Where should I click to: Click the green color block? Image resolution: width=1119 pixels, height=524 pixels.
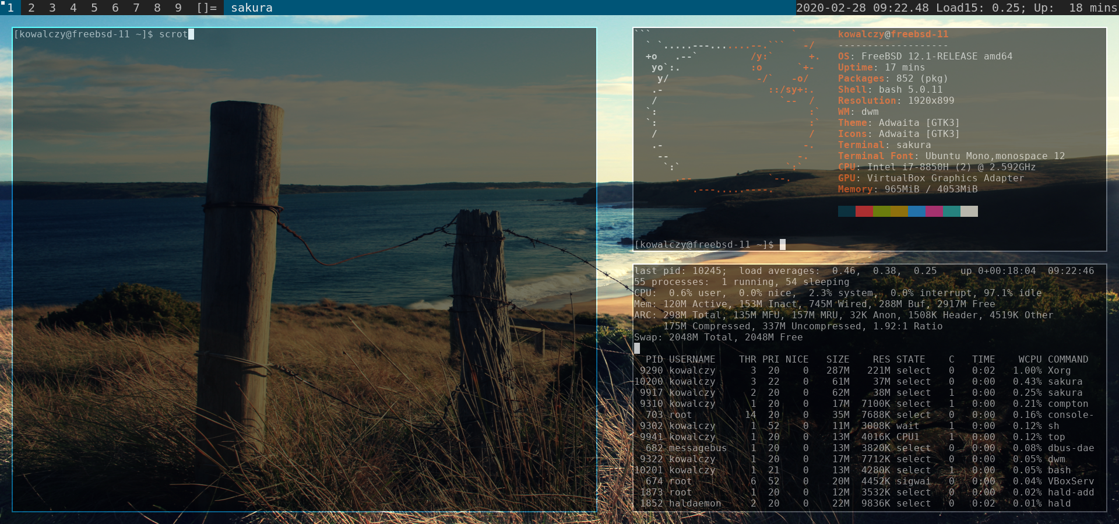click(x=882, y=211)
